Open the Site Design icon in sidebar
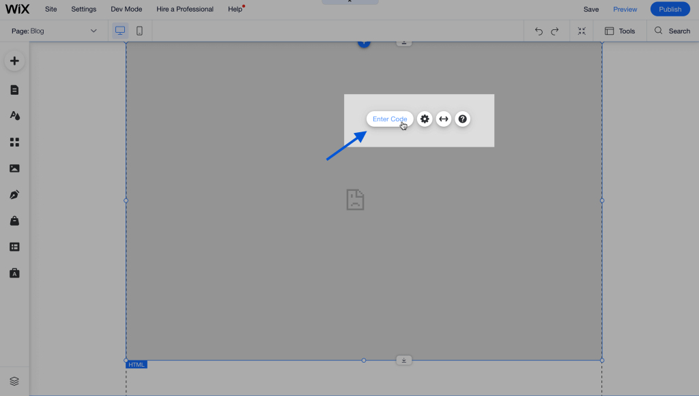 point(14,116)
